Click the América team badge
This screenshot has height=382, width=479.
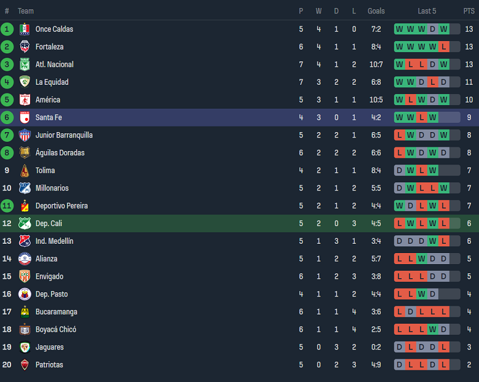(x=25, y=99)
